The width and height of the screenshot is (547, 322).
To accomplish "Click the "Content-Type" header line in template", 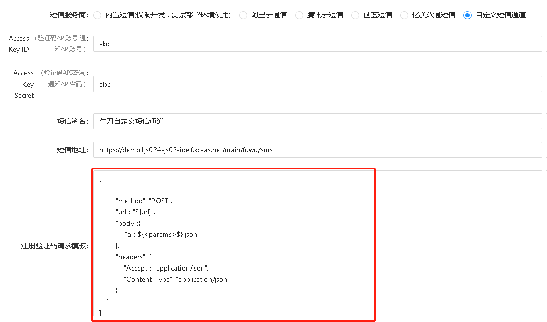I will click(x=176, y=279).
